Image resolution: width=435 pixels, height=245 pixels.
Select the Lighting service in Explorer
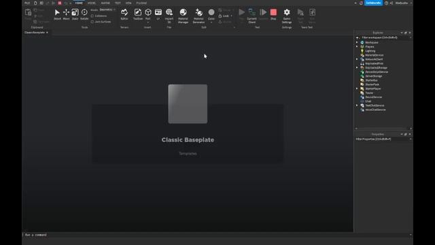click(x=370, y=51)
